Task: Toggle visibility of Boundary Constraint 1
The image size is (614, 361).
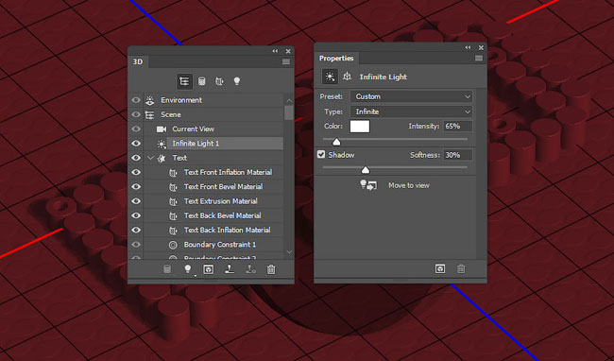Action: 136,245
